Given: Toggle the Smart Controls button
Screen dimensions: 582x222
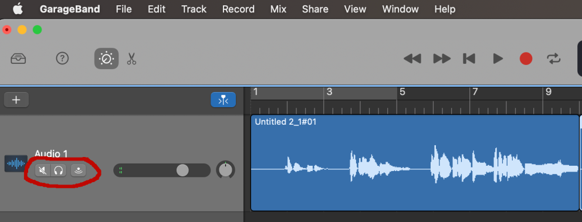Looking at the screenshot, I should pos(107,59).
